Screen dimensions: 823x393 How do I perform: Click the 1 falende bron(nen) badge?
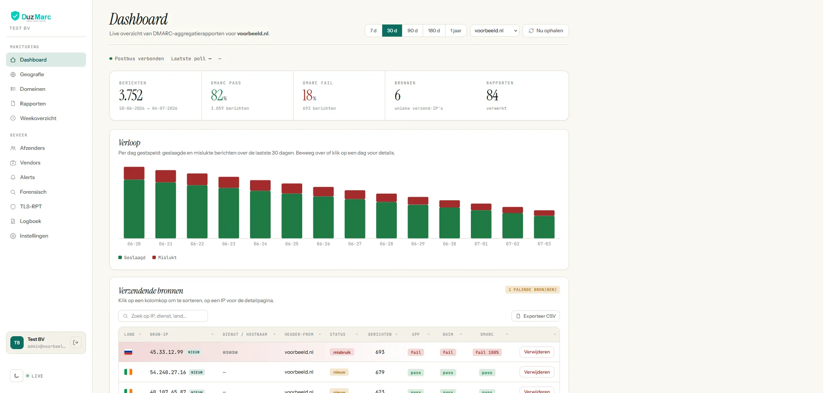click(532, 290)
